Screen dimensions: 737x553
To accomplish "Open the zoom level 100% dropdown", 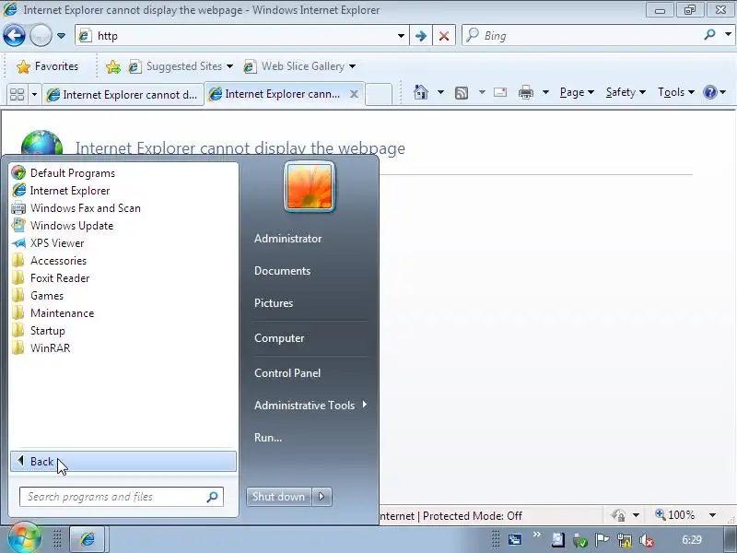I will [x=712, y=515].
